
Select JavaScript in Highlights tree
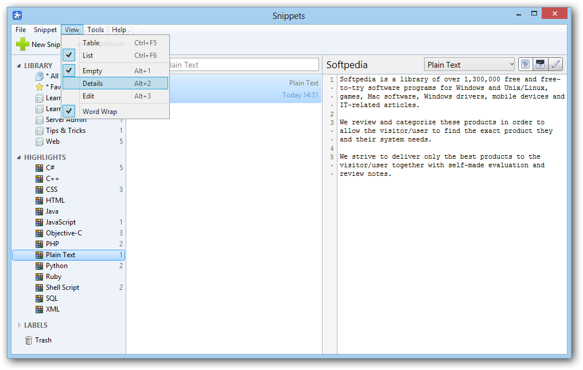(x=68, y=222)
